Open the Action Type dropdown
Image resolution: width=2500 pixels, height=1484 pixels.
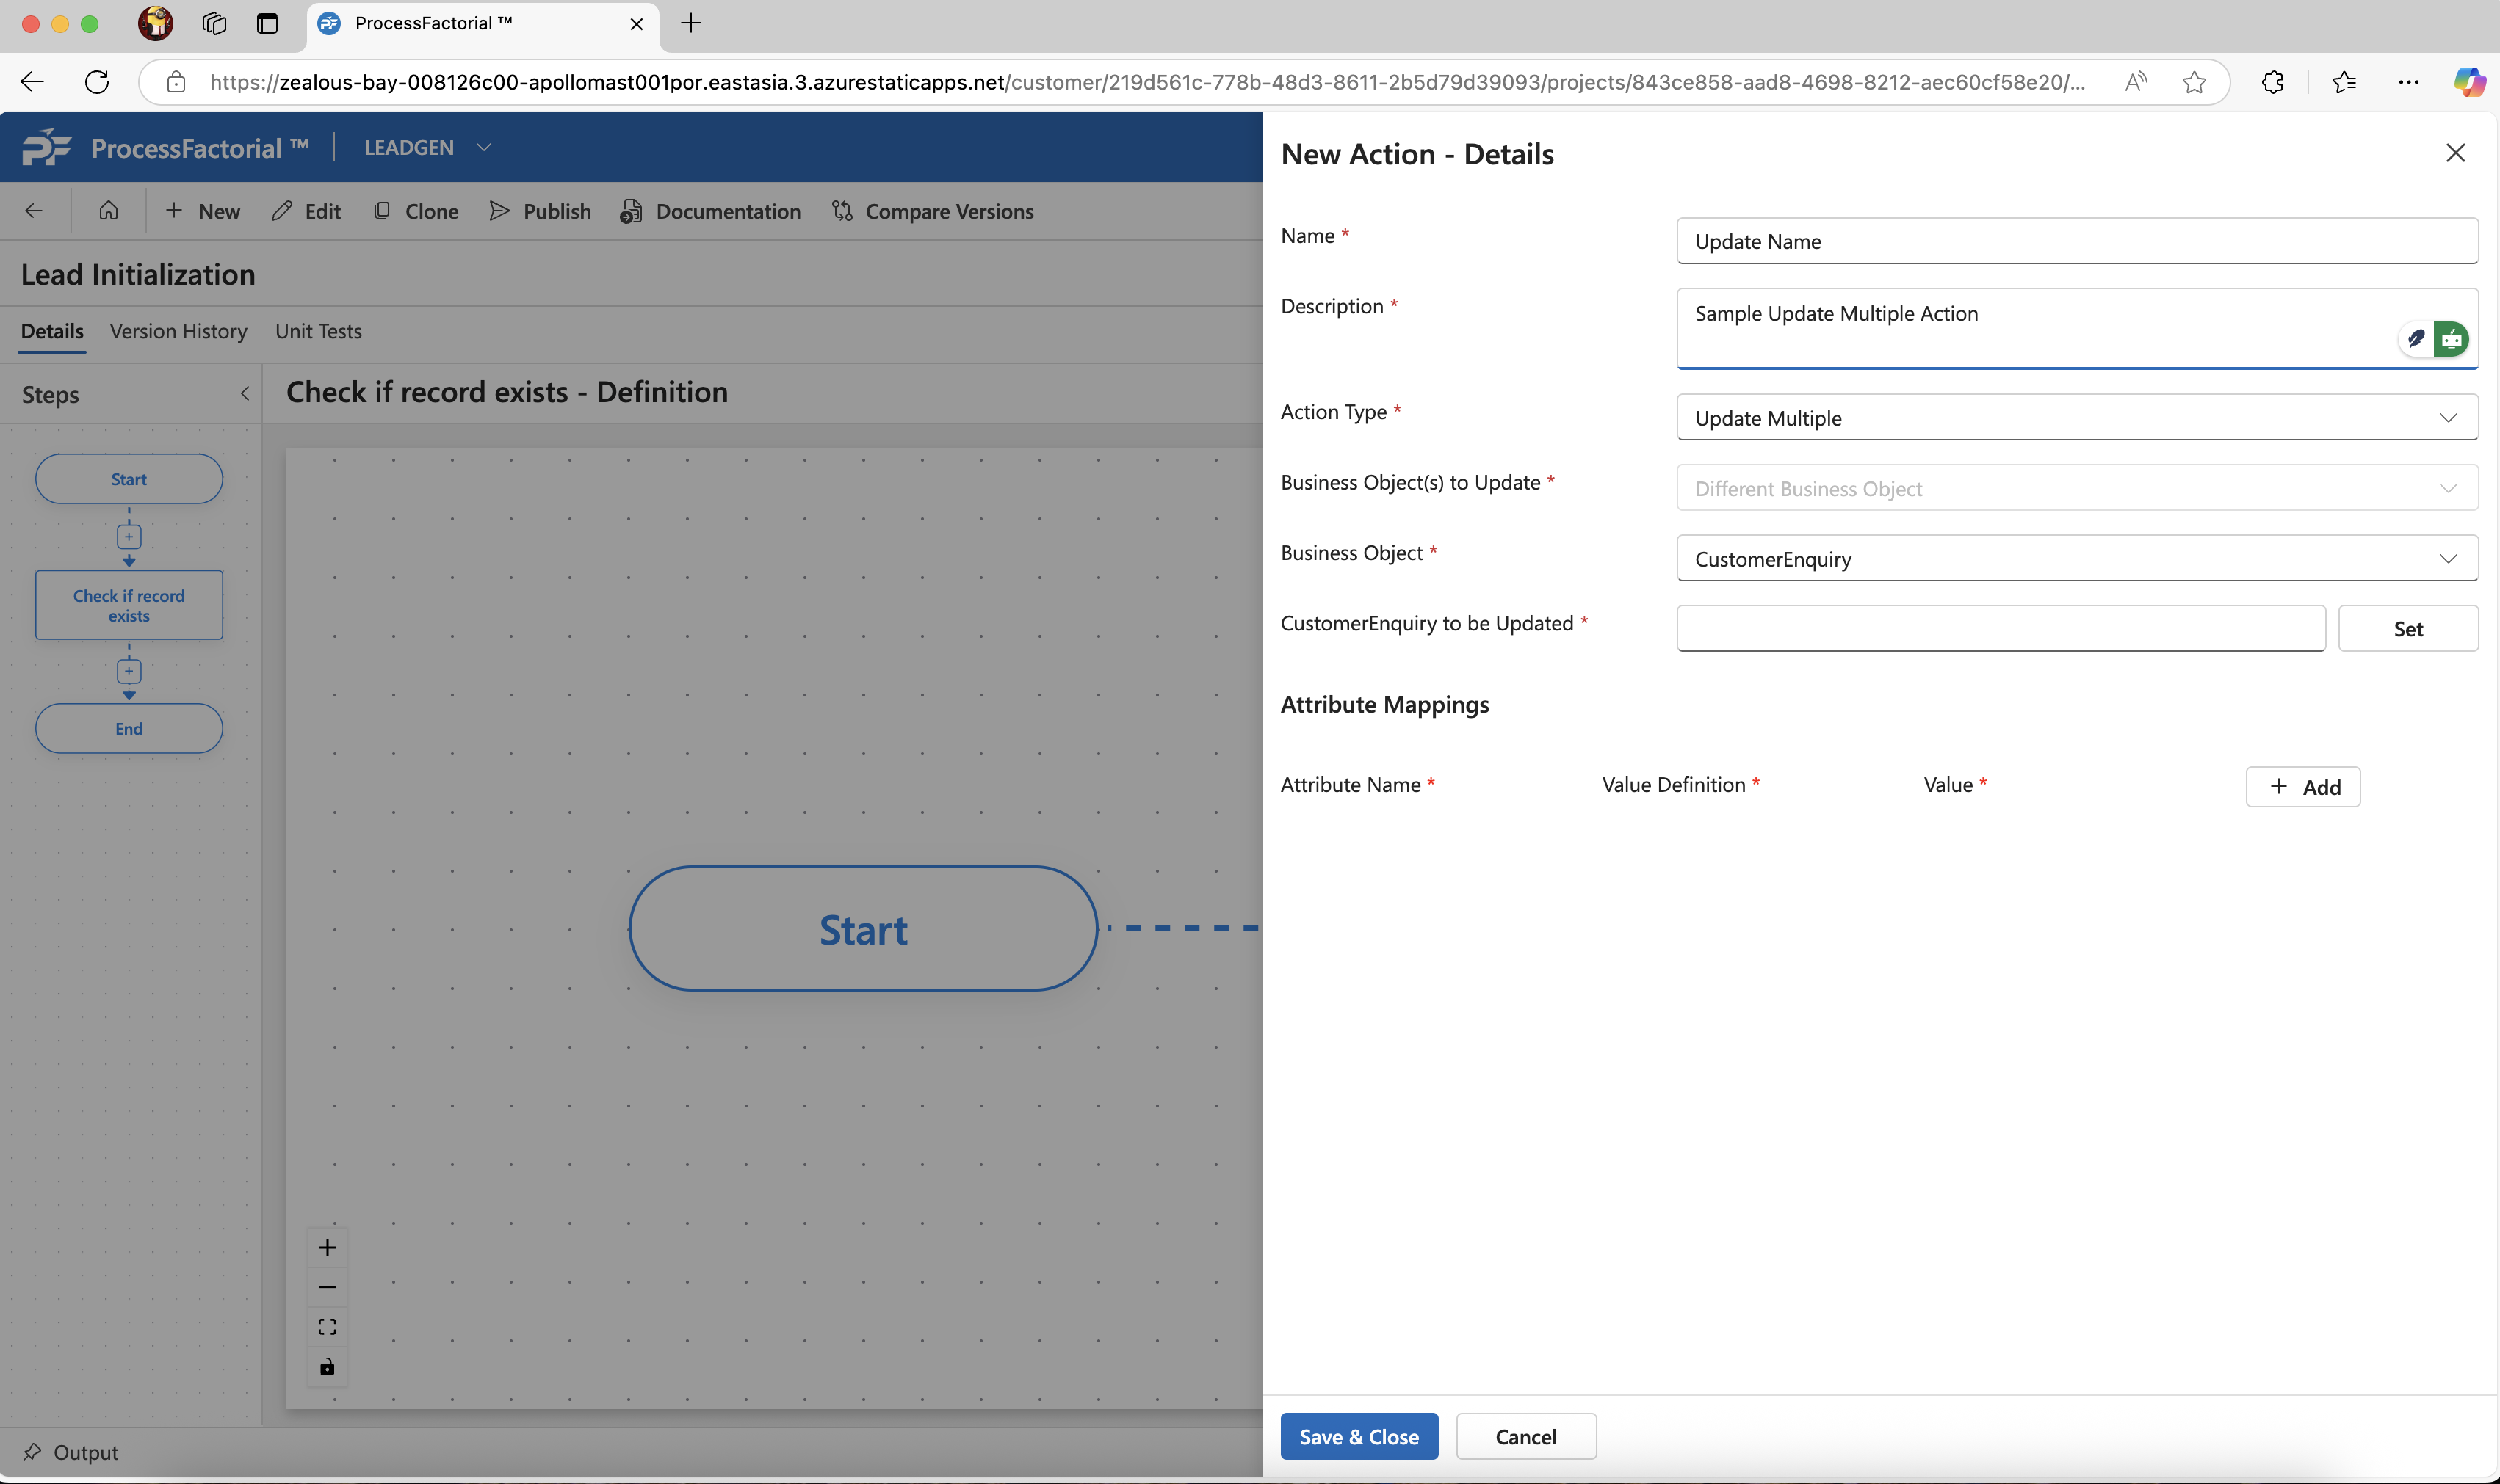2077,418
